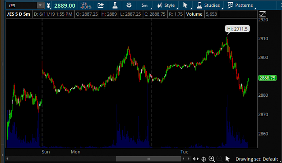Click the Volume label in data bar
Image resolution: width=282 pixels, height=163 pixels.
click(x=194, y=14)
